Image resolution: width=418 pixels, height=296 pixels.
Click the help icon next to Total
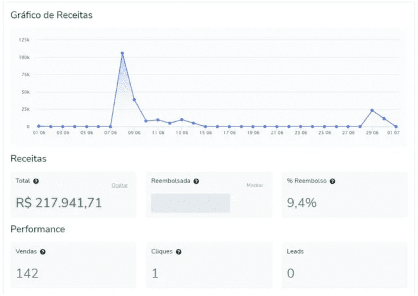pyautogui.click(x=36, y=181)
